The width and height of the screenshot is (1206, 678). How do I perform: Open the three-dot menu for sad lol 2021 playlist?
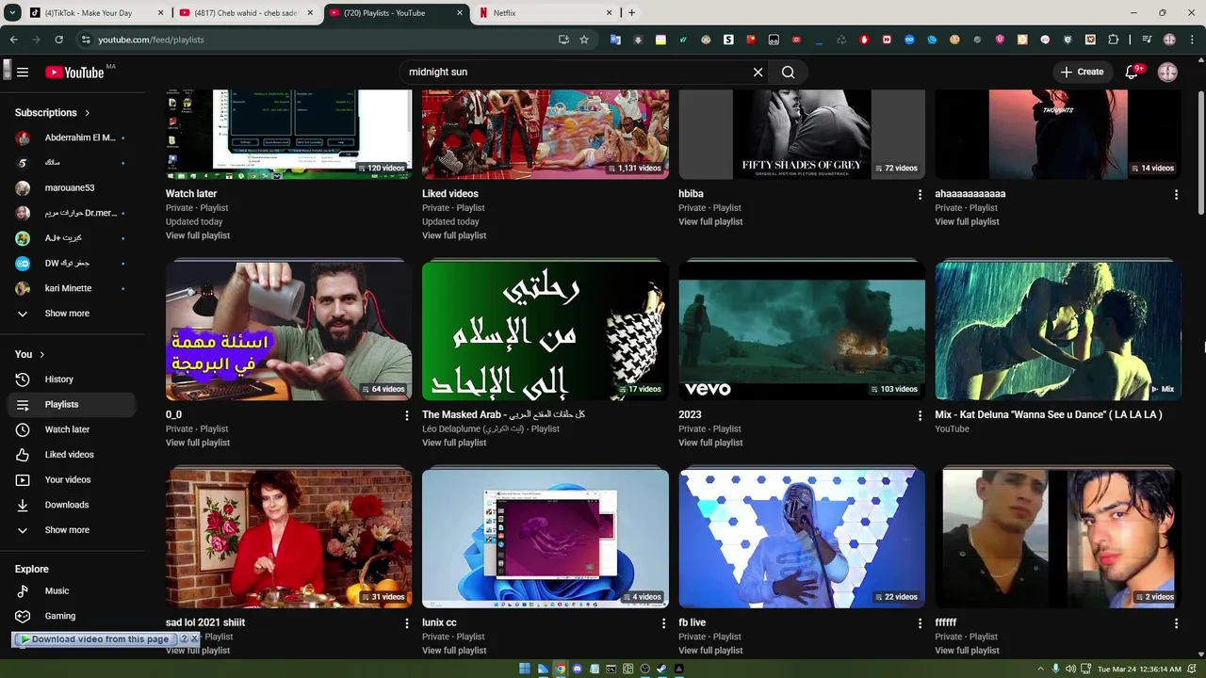(407, 623)
